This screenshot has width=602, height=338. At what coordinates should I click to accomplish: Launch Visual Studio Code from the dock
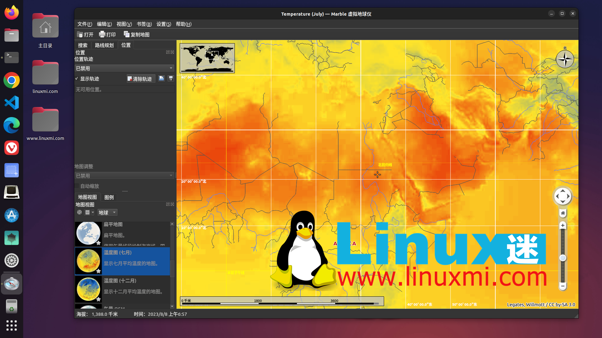12,103
